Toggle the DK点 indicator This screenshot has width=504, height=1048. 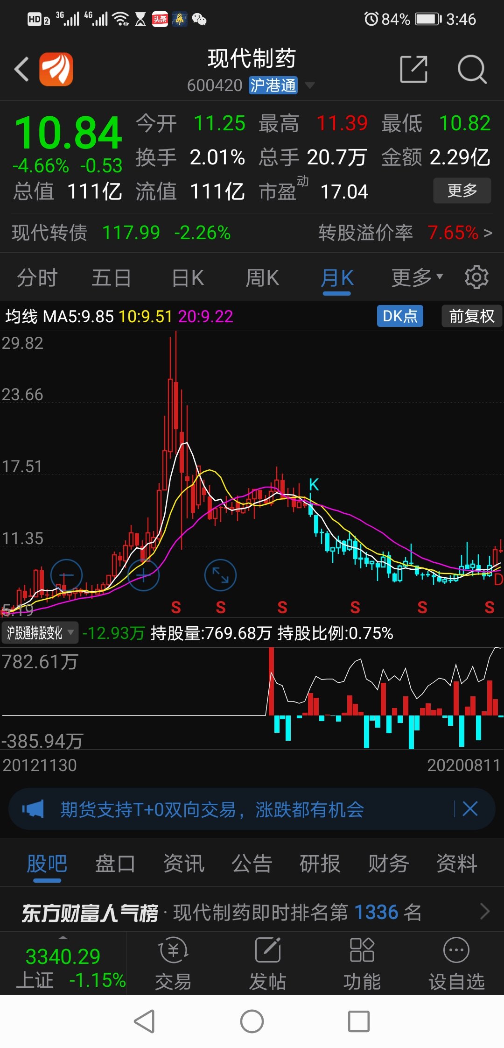(x=400, y=316)
